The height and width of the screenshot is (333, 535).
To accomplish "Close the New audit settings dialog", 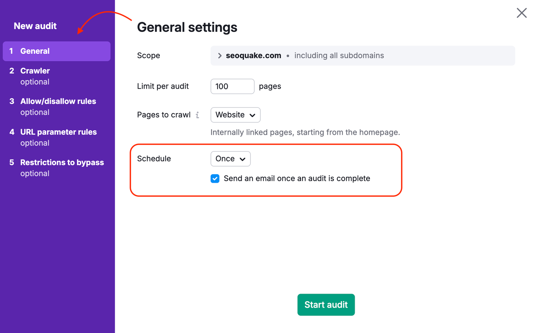I will point(521,13).
